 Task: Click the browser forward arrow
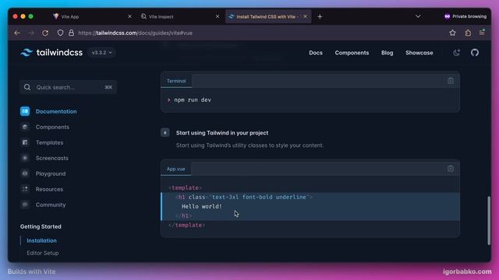[31, 33]
